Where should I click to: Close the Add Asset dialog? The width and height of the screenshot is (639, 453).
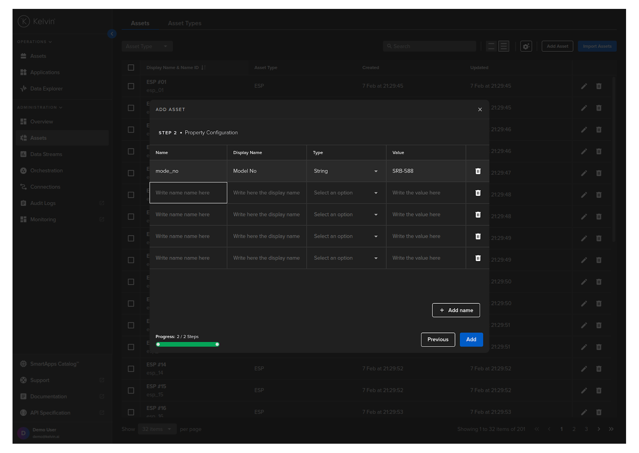coord(480,110)
